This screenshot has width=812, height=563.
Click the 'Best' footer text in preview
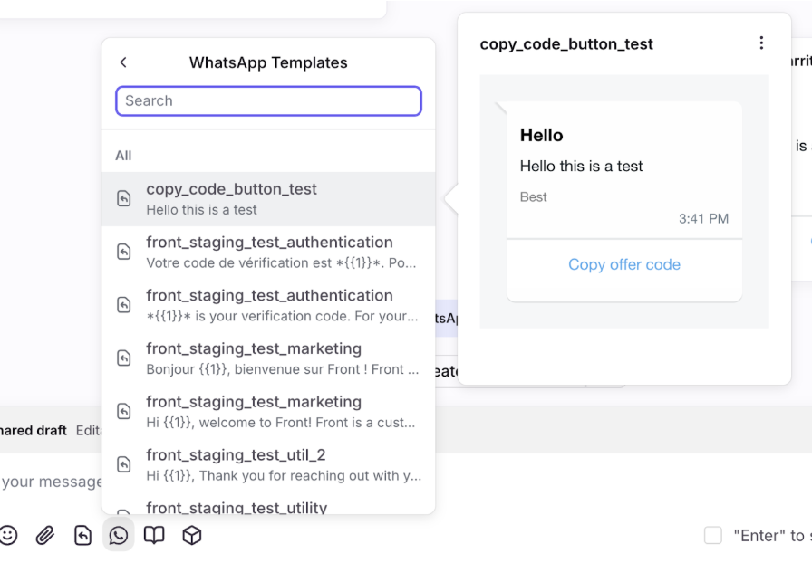pos(534,196)
